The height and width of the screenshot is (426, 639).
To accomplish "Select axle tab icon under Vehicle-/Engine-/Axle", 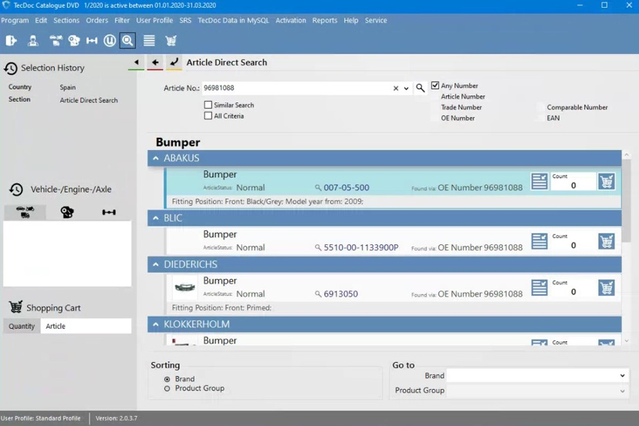I will pos(109,212).
